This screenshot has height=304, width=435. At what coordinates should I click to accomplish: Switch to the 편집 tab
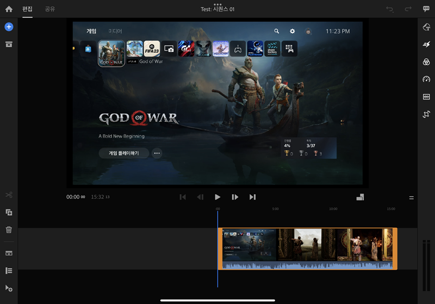[x=28, y=9]
